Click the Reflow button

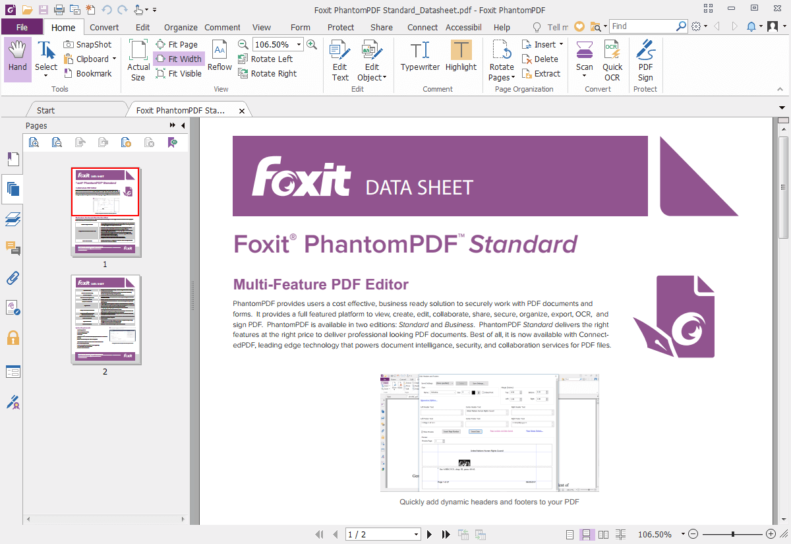coord(220,59)
